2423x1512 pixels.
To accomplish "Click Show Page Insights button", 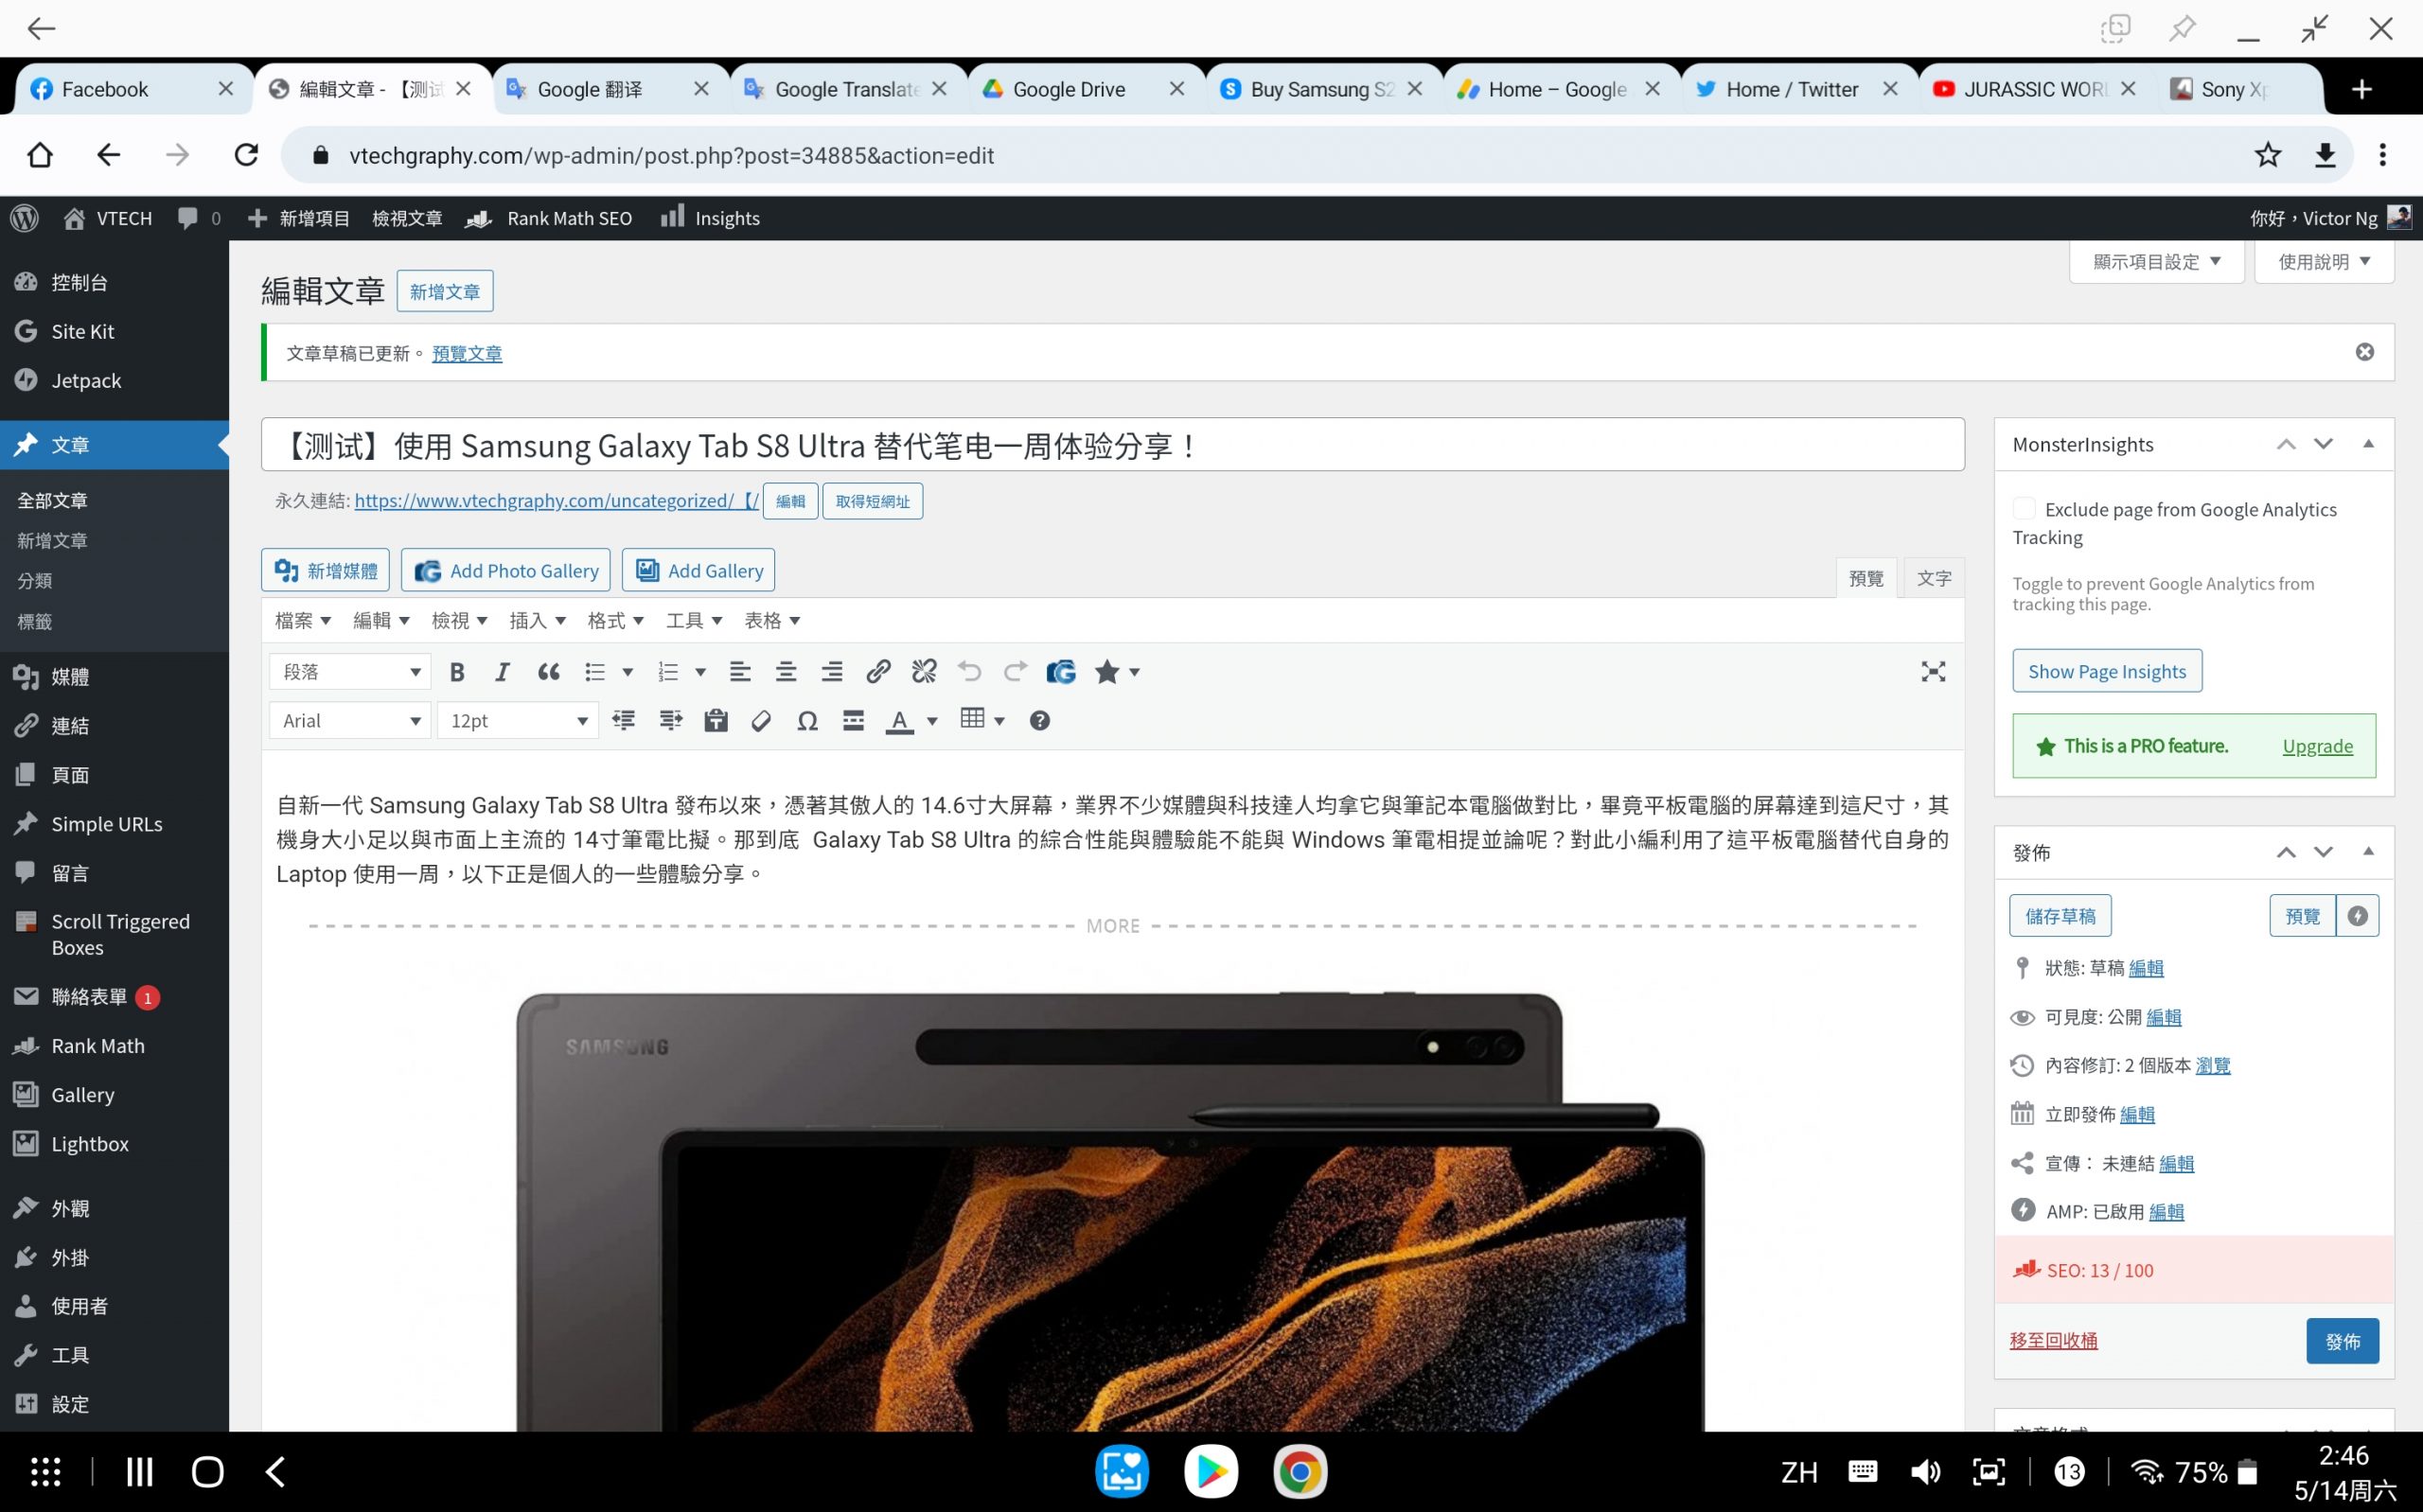I will [2107, 671].
